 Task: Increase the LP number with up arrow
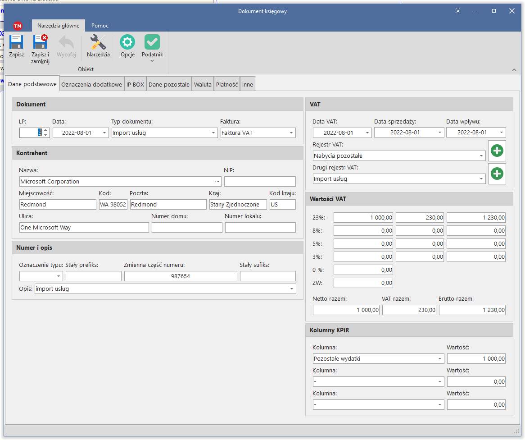(x=45, y=130)
